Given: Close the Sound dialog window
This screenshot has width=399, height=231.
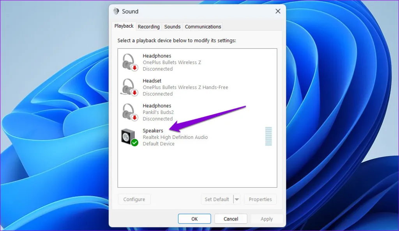Looking at the screenshot, I should click(x=278, y=11).
